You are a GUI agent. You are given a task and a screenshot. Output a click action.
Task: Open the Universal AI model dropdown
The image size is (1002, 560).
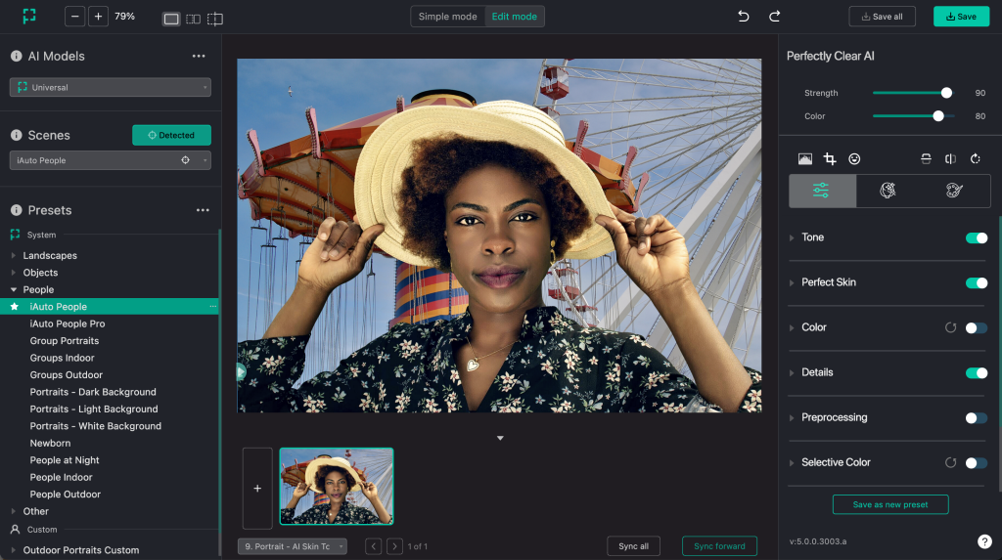pos(111,87)
